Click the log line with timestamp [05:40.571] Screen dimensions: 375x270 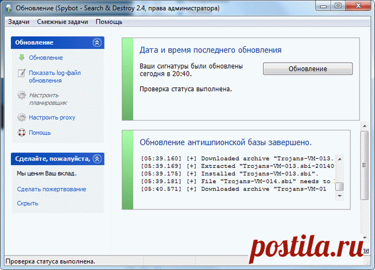pyautogui.click(x=234, y=189)
